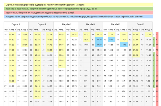Click the Канд. 1 subheader under Партія A
The image size is (161, 106).
pyautogui.click(x=12, y=30)
